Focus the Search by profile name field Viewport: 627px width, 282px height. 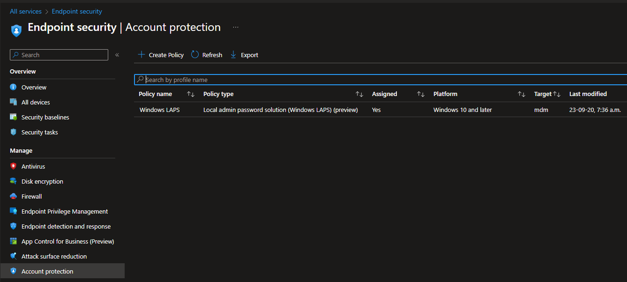(x=381, y=80)
